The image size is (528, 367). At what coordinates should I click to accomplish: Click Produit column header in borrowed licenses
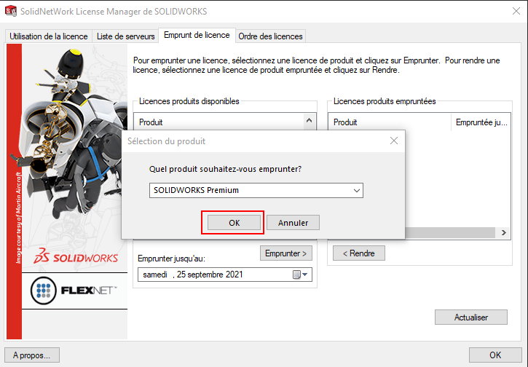tap(390, 122)
